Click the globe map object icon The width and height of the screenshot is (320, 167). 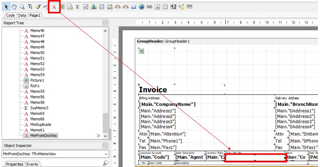point(142,7)
